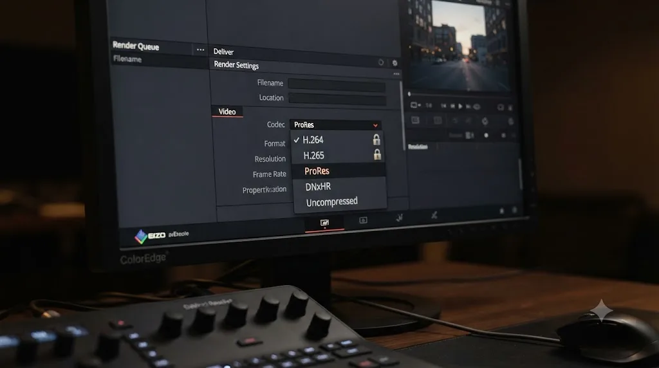The height and width of the screenshot is (368, 659).
Task: Click the Resolution heading in the timeline panel
Action: click(x=418, y=147)
